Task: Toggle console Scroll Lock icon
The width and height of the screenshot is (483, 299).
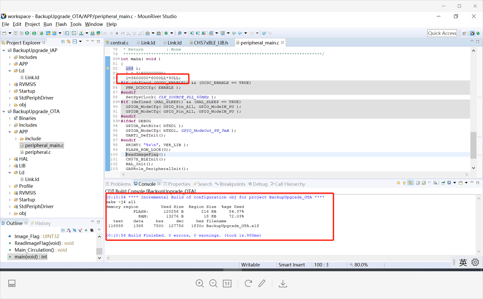Action: (424, 183)
